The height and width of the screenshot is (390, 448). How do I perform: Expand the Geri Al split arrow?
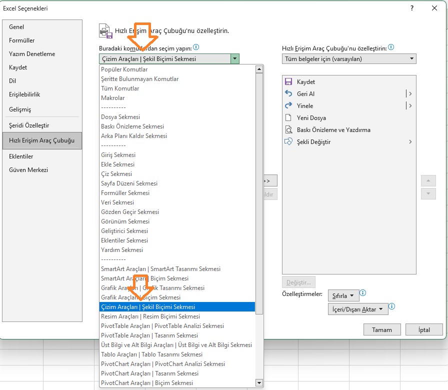pyautogui.click(x=410, y=93)
